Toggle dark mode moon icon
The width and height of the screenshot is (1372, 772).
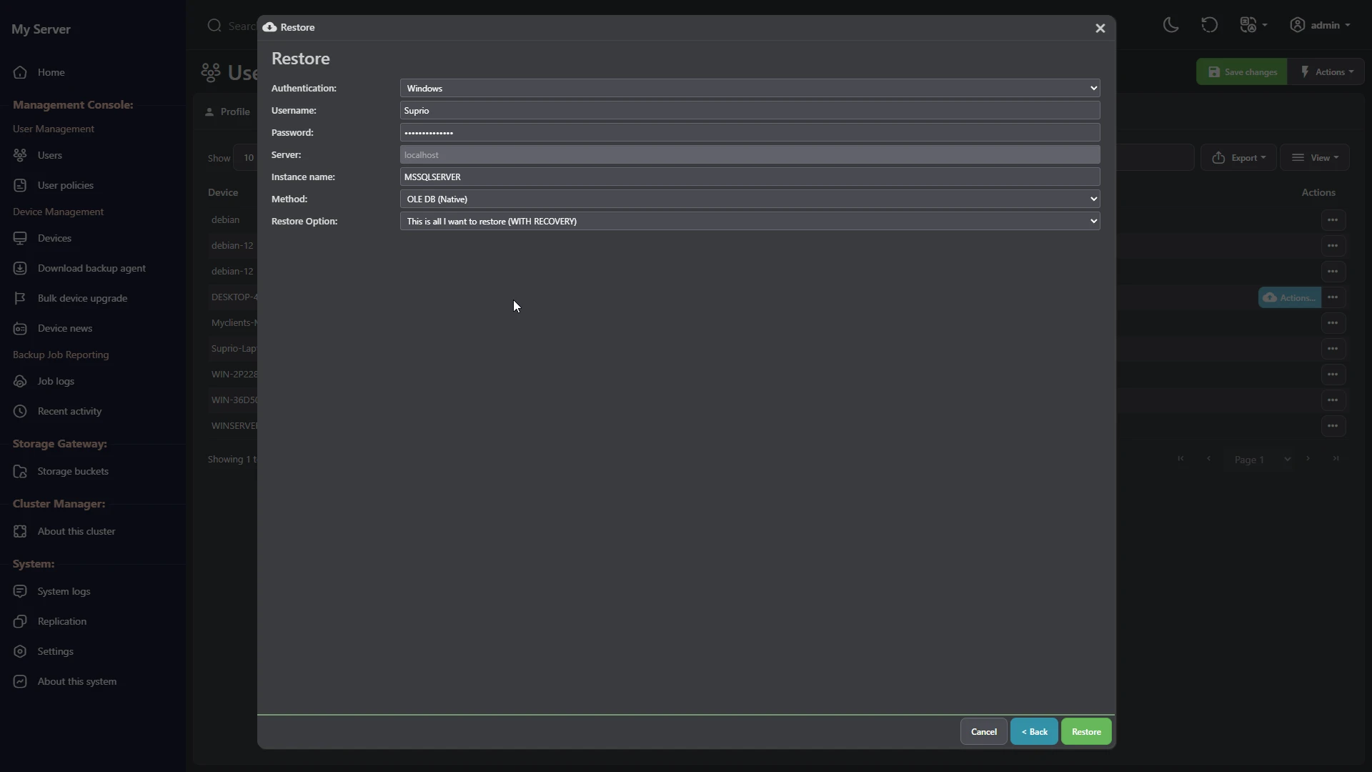coord(1170,25)
